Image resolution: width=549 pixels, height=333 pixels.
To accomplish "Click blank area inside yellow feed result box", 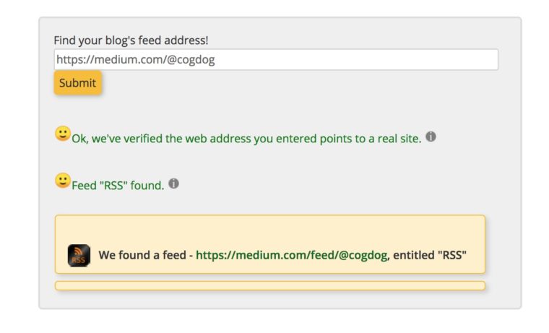I will click(x=269, y=230).
